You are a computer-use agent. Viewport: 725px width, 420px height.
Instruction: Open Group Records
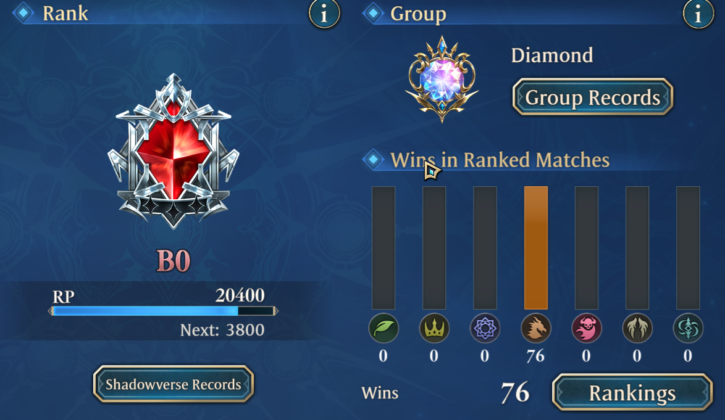592,97
